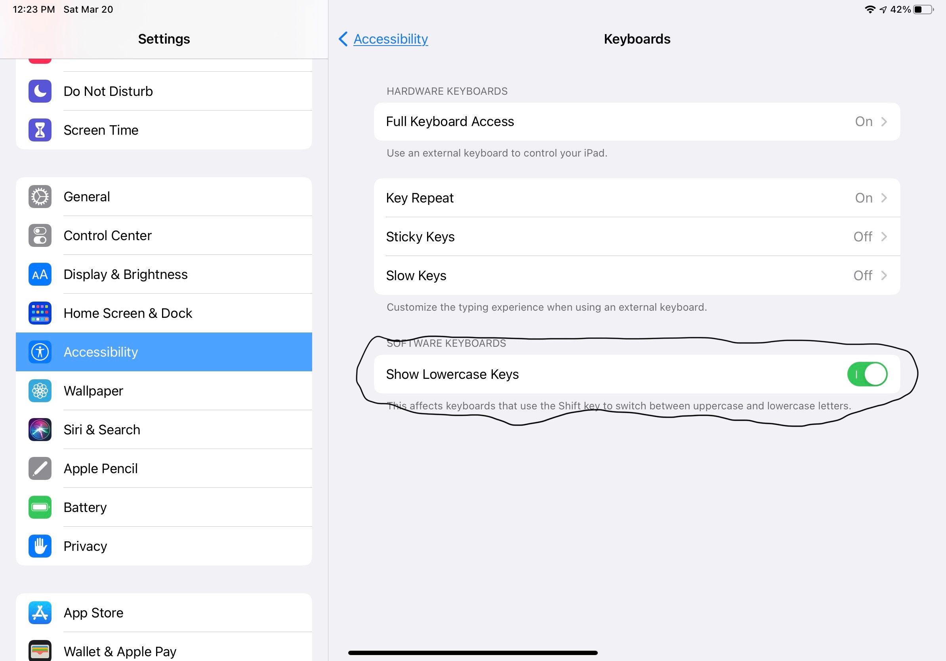Disable the Show Lowercase Keys switch
The width and height of the screenshot is (946, 661).
[867, 374]
